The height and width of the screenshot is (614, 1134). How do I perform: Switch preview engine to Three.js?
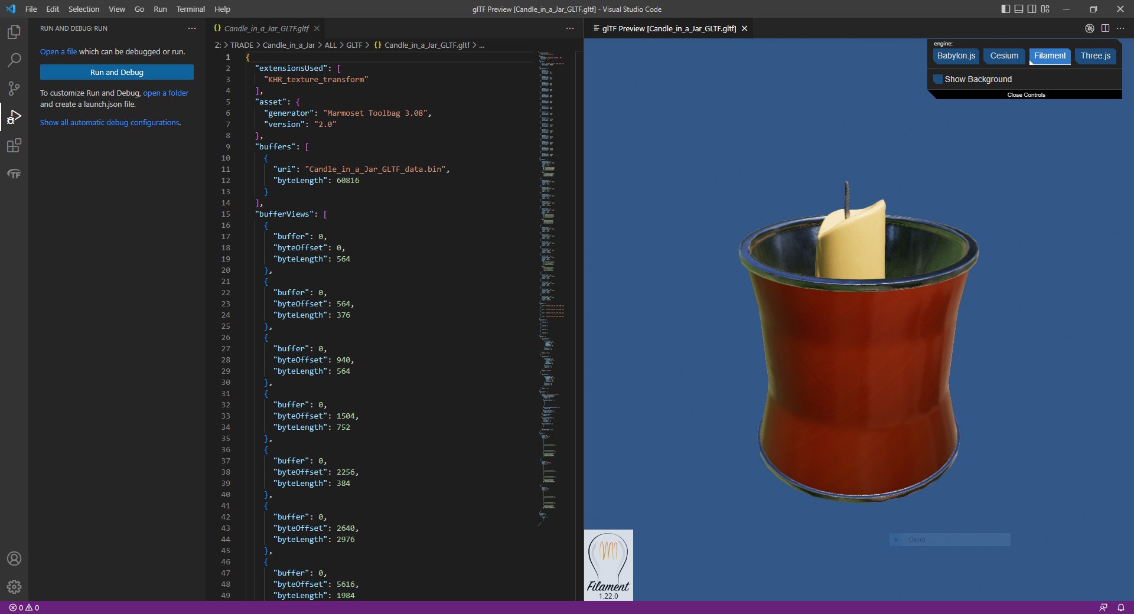pyautogui.click(x=1095, y=56)
